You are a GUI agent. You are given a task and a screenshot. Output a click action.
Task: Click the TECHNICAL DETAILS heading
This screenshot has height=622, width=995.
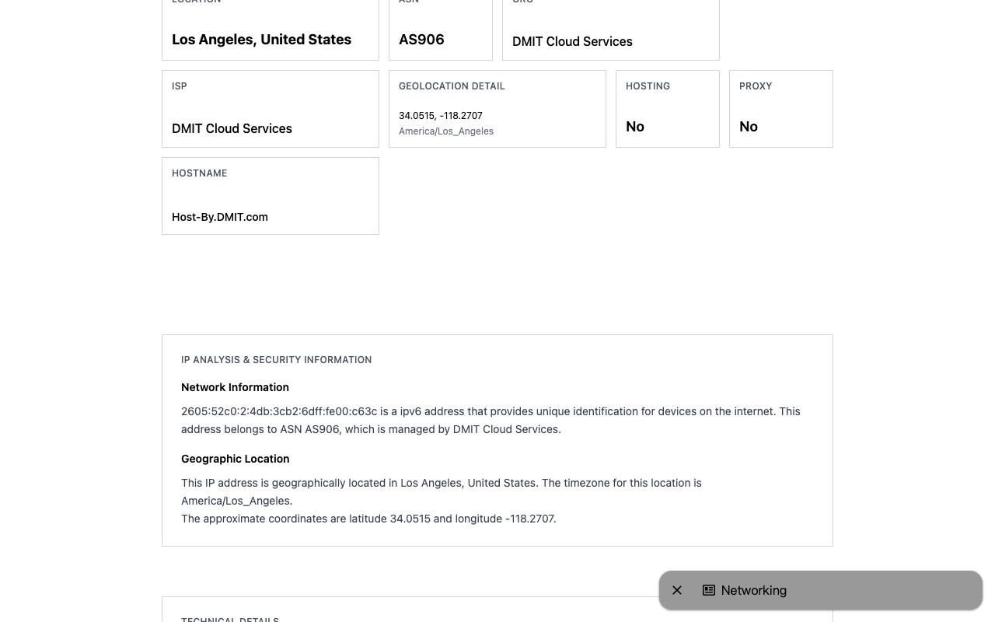[230, 620]
